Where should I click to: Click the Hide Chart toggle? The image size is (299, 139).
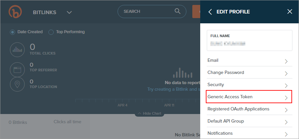coord(149,113)
